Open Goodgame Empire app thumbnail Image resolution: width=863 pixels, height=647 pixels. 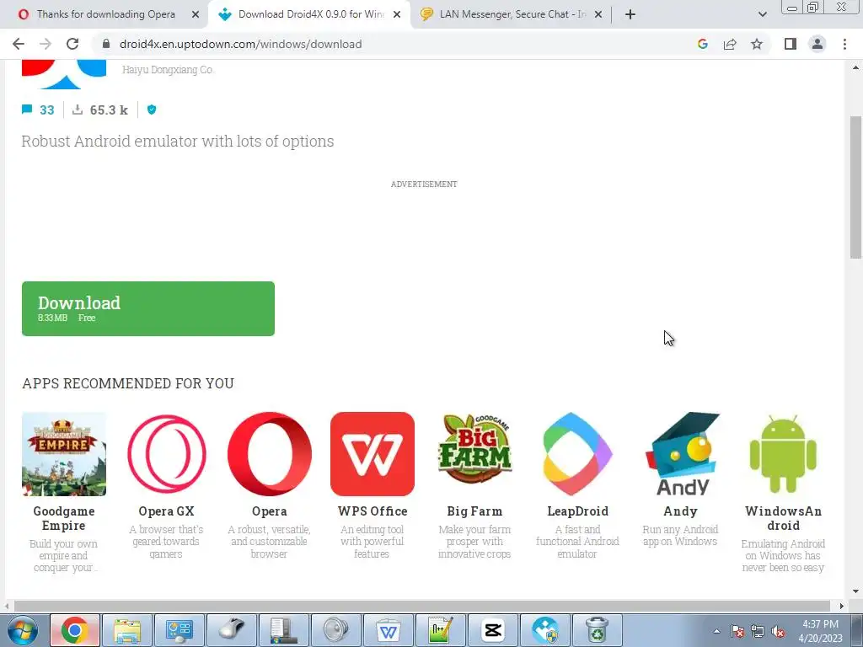pos(64,454)
